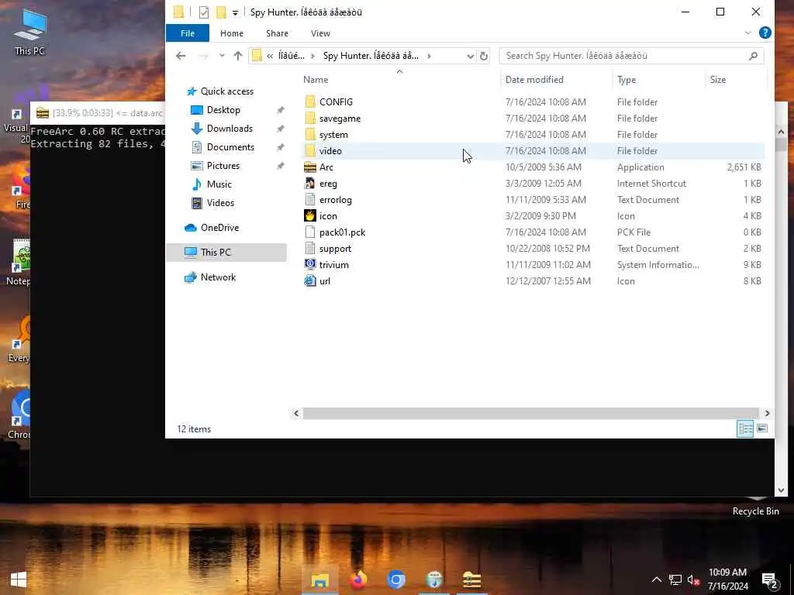
Task: Open the View ribbon tab
Action: (320, 33)
